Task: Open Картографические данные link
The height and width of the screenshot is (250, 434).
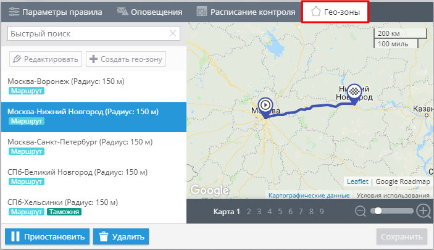Action: [309, 195]
